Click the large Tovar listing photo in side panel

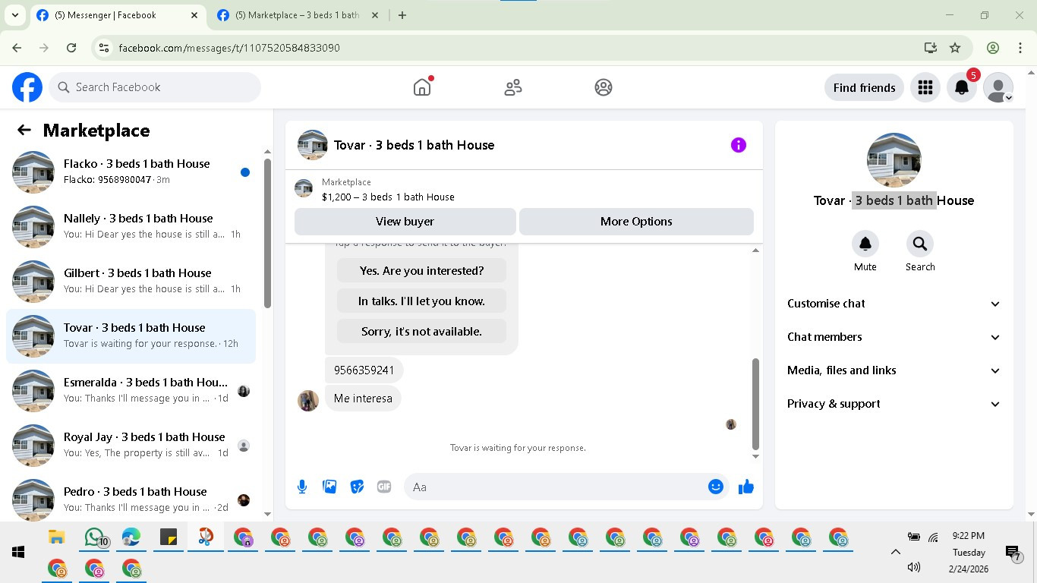pos(894,160)
